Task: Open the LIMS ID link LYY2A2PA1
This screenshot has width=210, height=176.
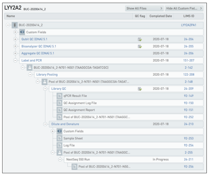Action: point(189,25)
